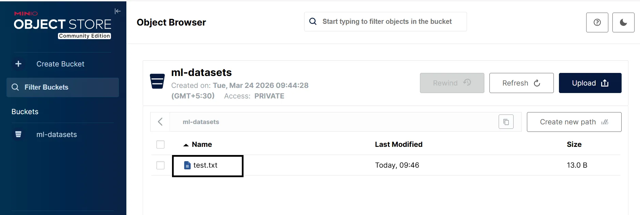The width and height of the screenshot is (640, 215).
Task: Click the Upload button
Action: (590, 83)
